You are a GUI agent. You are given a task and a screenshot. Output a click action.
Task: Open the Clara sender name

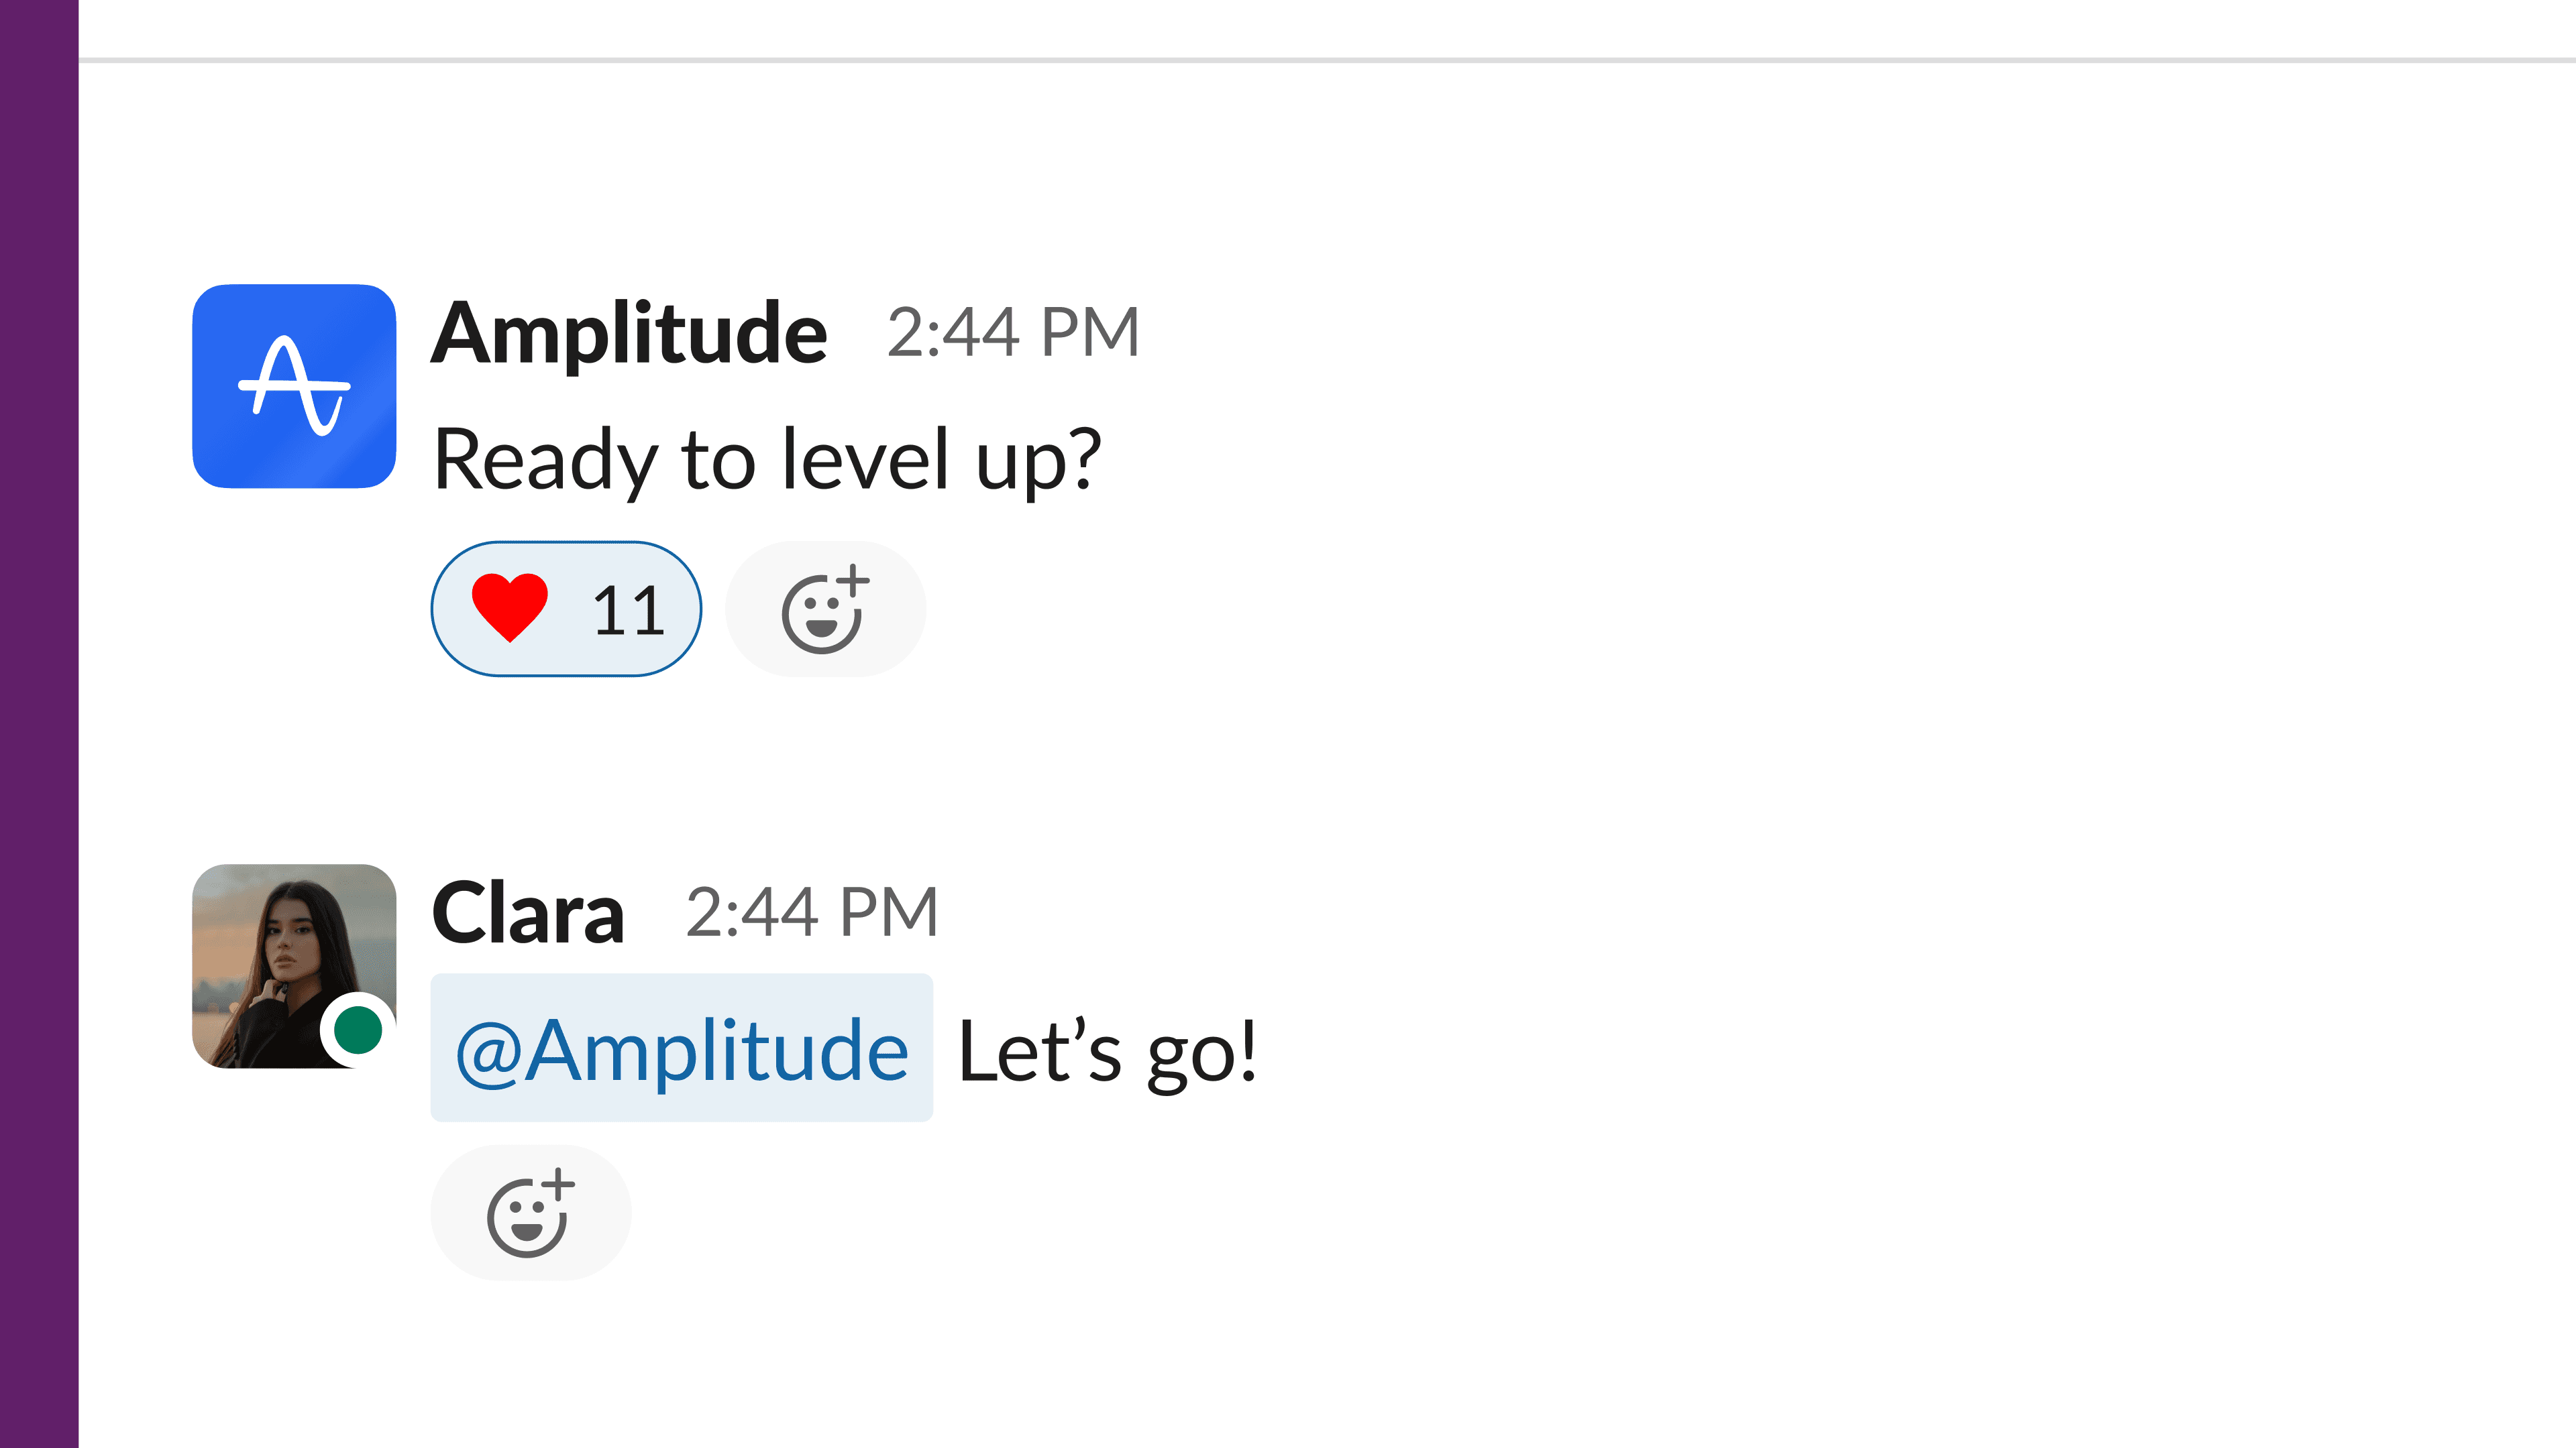click(x=528, y=913)
